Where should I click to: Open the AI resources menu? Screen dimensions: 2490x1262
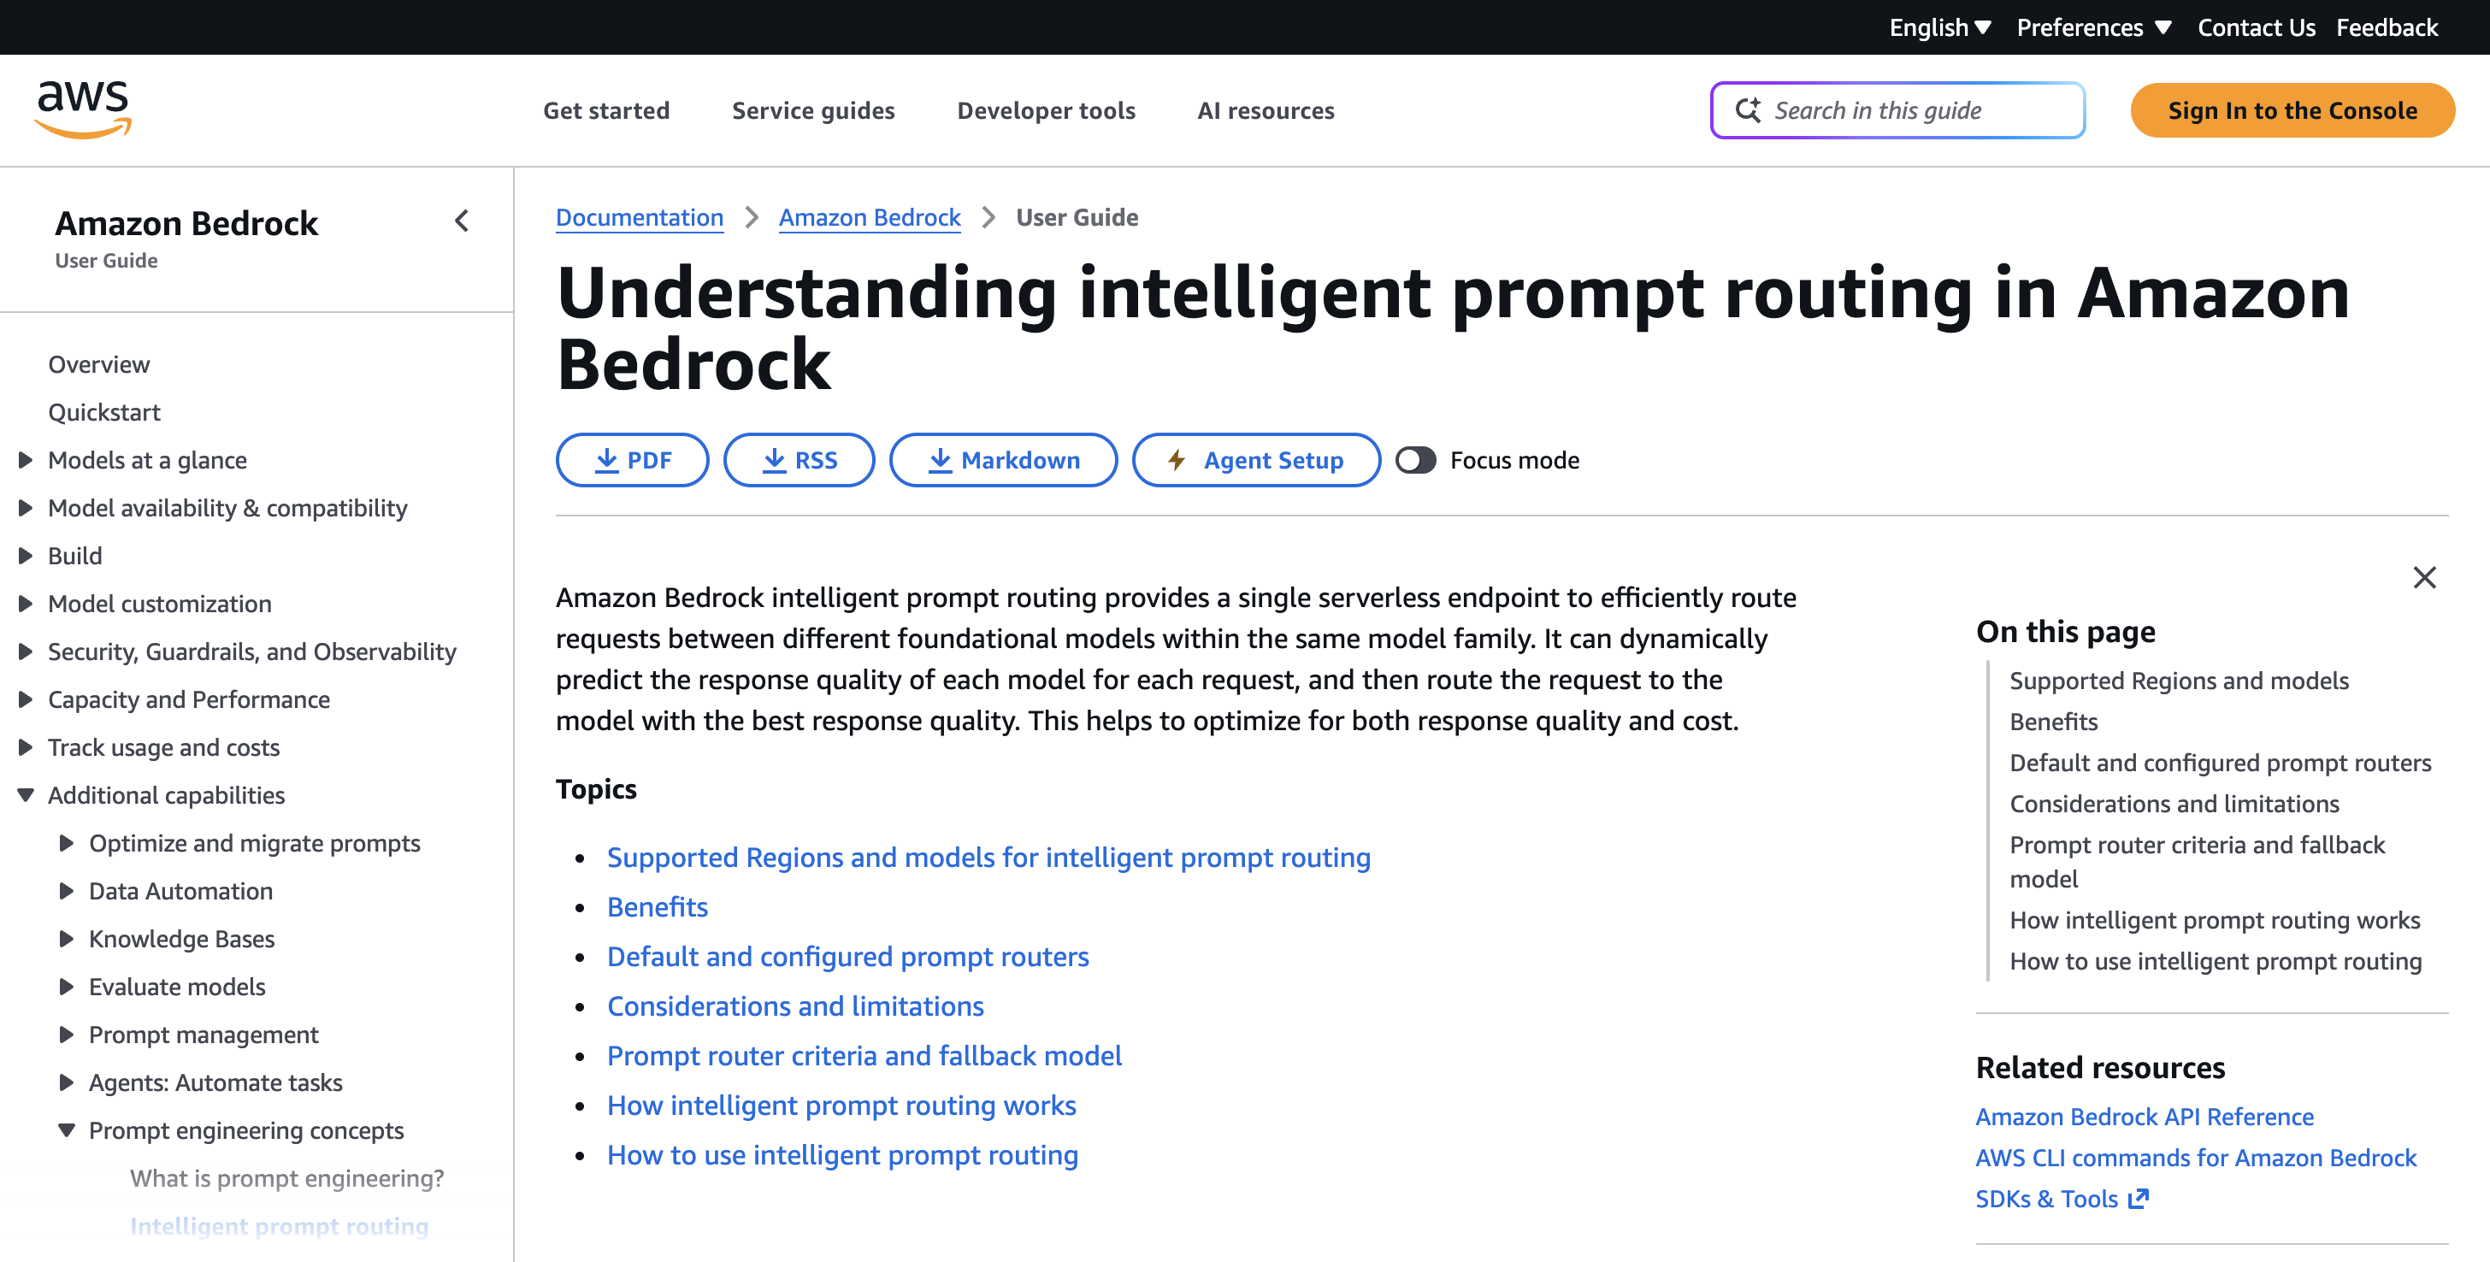pos(1266,110)
